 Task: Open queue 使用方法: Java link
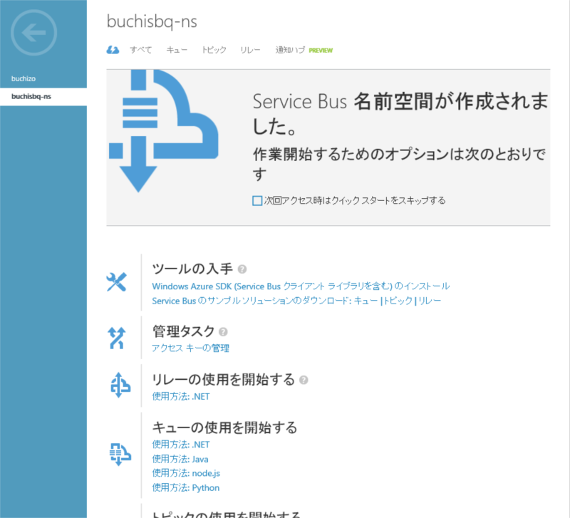(x=180, y=460)
